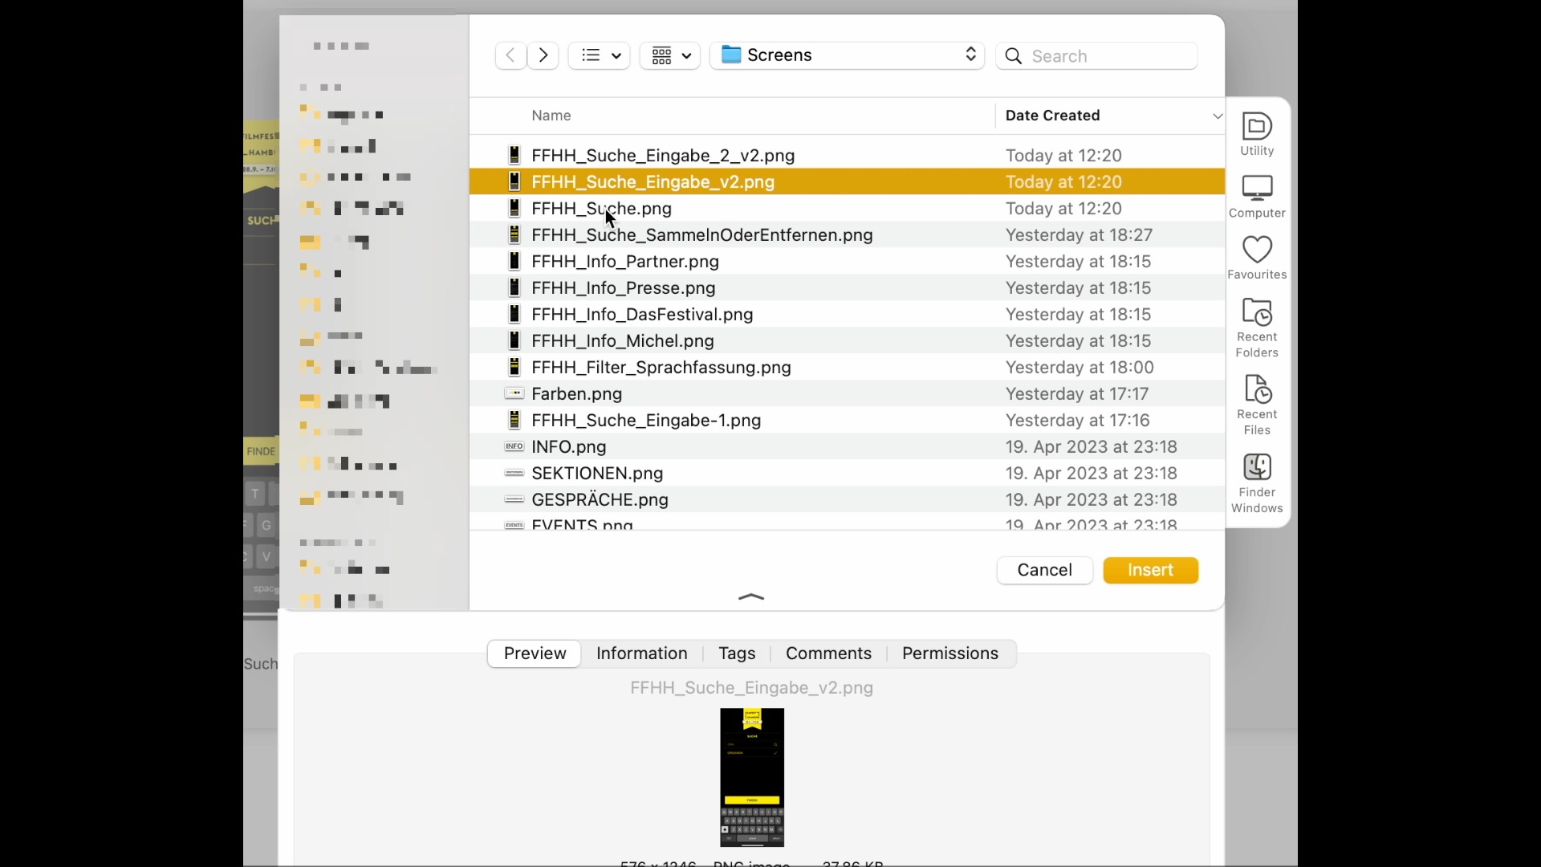The image size is (1541, 867).
Task: Expand the Screens folder path popup
Action: click(x=847, y=55)
